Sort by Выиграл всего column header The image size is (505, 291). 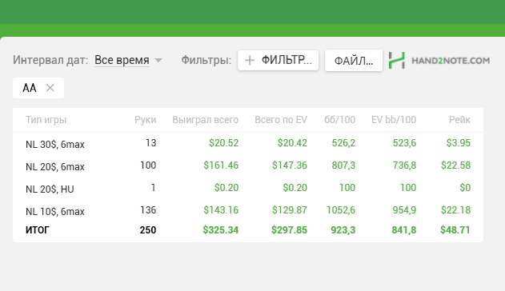point(206,120)
